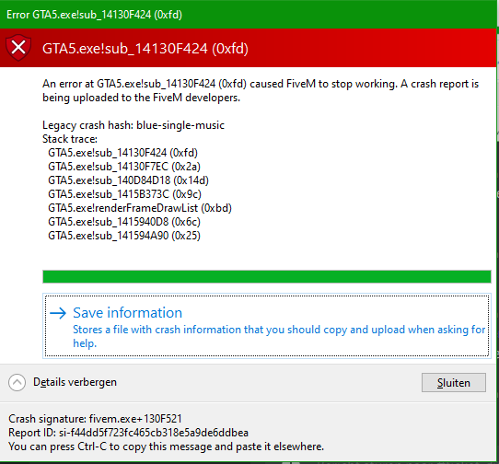Viewport: 499px width, 464px height.
Task: Click the window title Error GTA5.exe!sub_14130F424
Action: 94,15
